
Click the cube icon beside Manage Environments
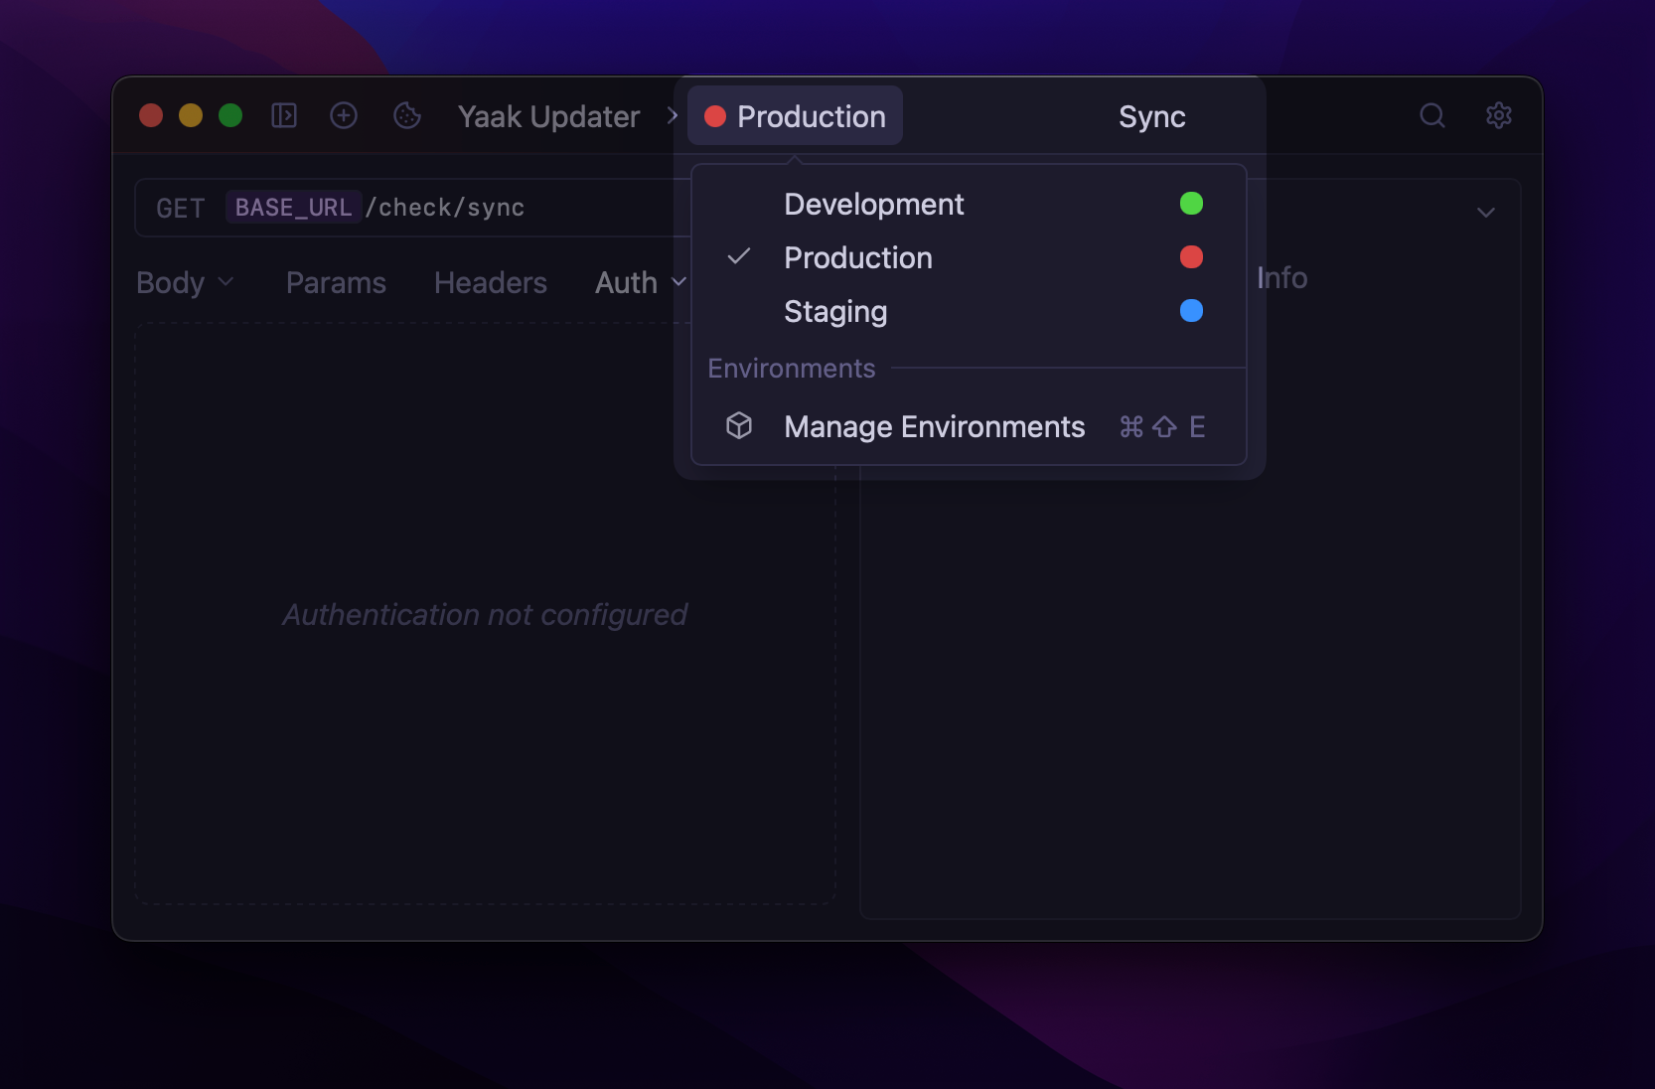click(x=740, y=426)
